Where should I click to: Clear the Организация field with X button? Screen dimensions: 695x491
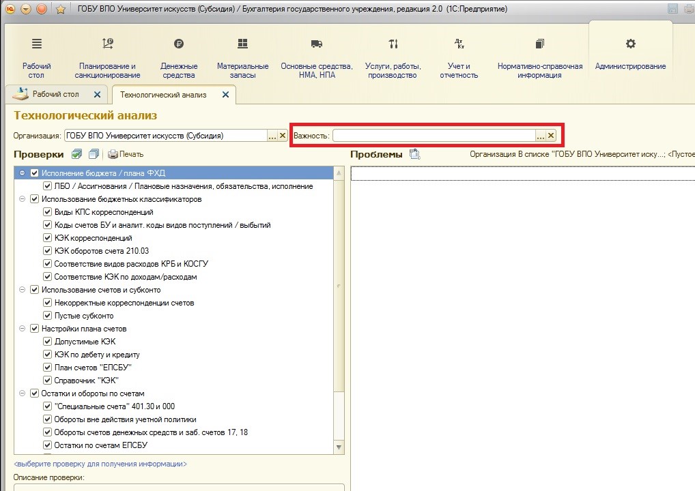(283, 136)
